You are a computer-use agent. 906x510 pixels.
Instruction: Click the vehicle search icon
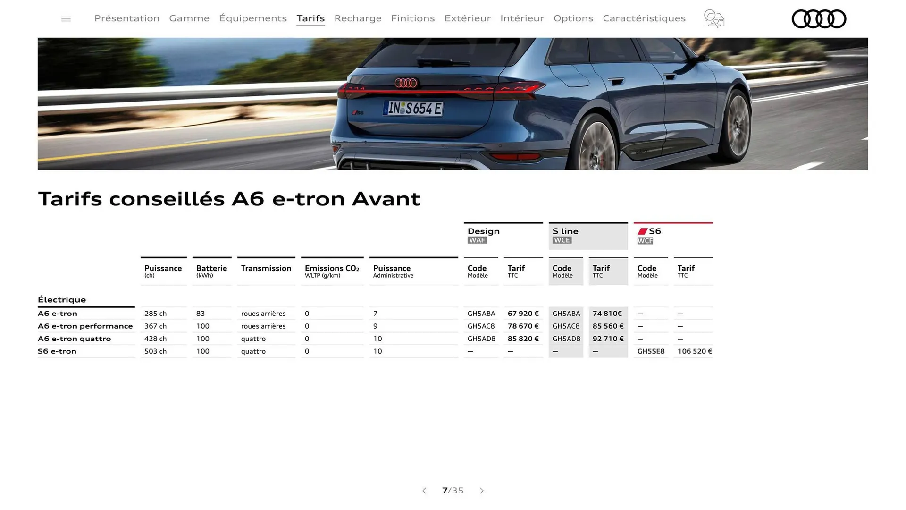(713, 18)
